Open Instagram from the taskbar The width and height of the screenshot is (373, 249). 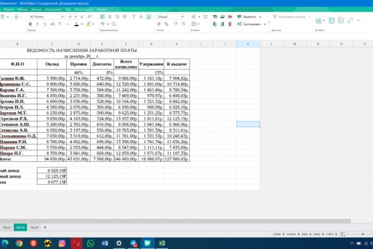coord(62,243)
